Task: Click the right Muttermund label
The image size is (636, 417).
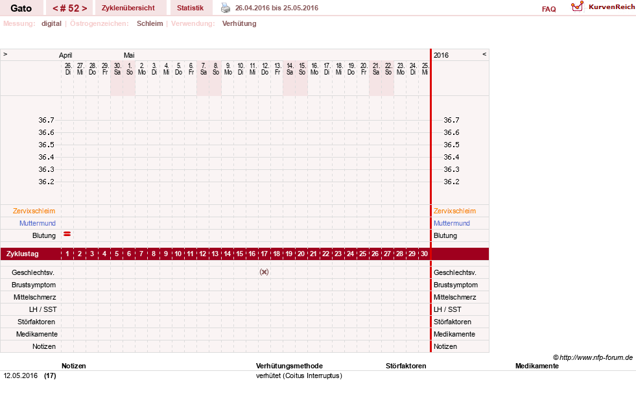Action: pos(451,223)
